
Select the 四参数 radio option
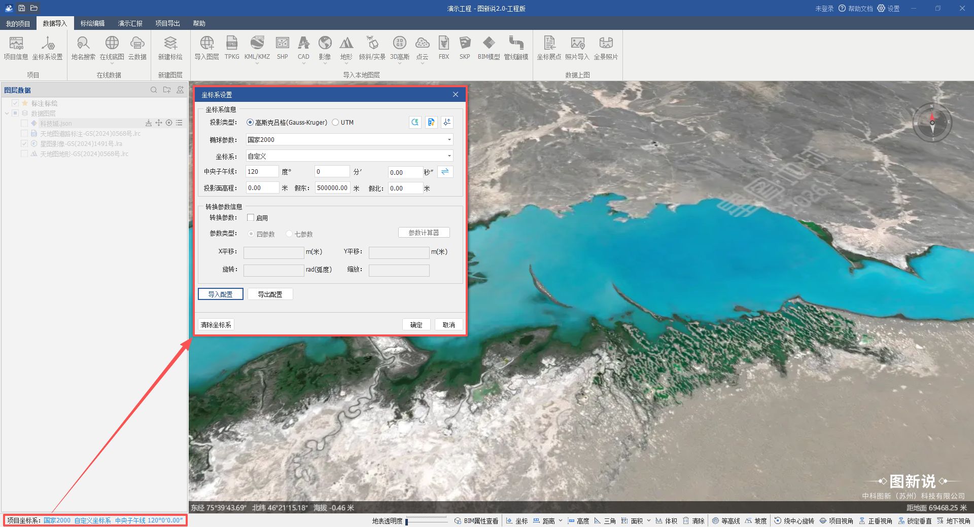click(252, 234)
